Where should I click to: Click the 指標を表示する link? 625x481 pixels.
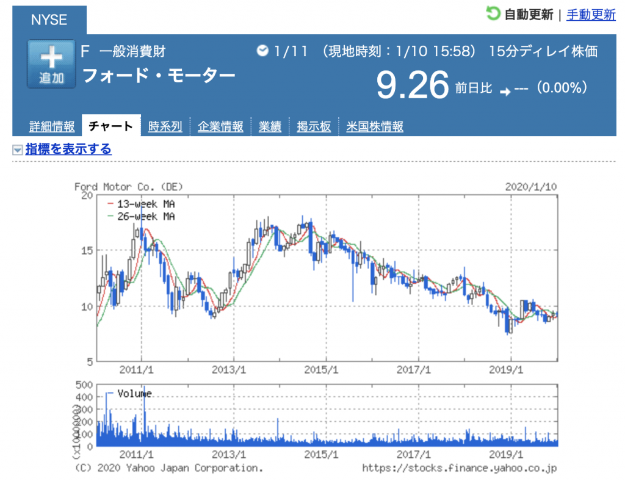point(68,149)
